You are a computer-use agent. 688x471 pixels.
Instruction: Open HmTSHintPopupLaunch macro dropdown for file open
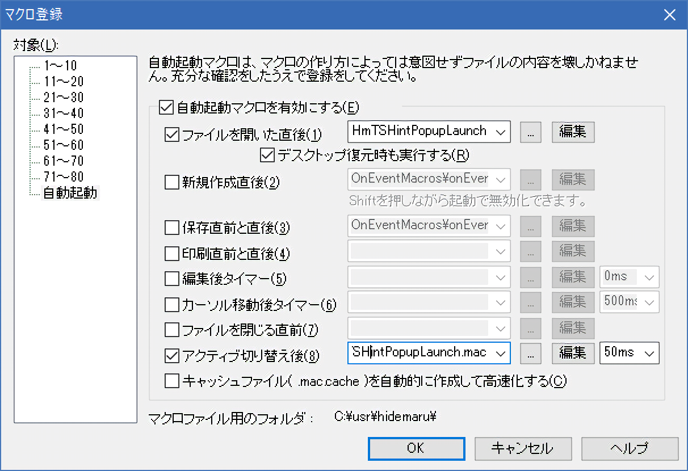(x=500, y=132)
